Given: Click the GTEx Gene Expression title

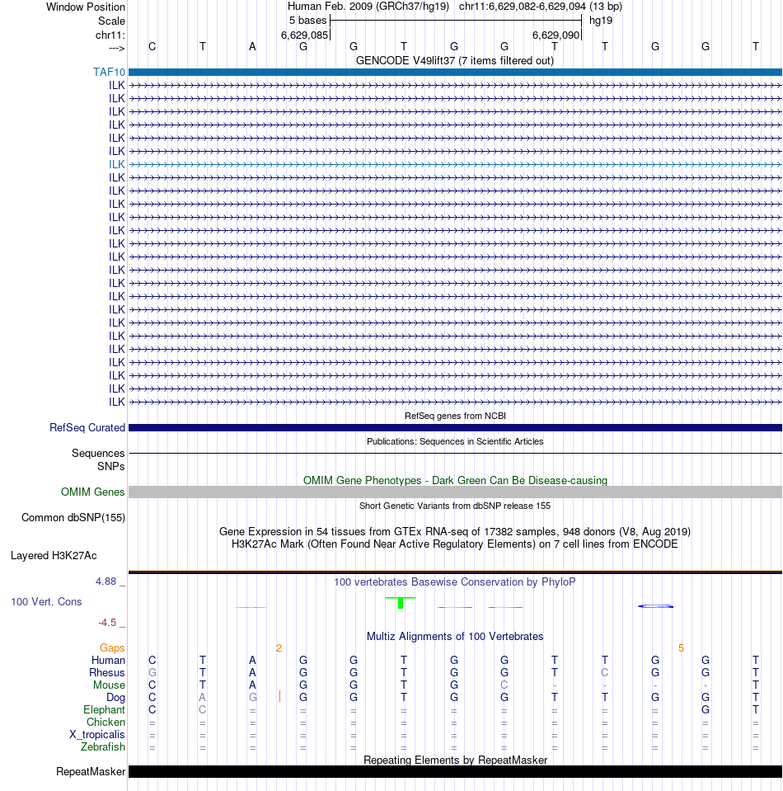Looking at the screenshot, I should coord(455,531).
